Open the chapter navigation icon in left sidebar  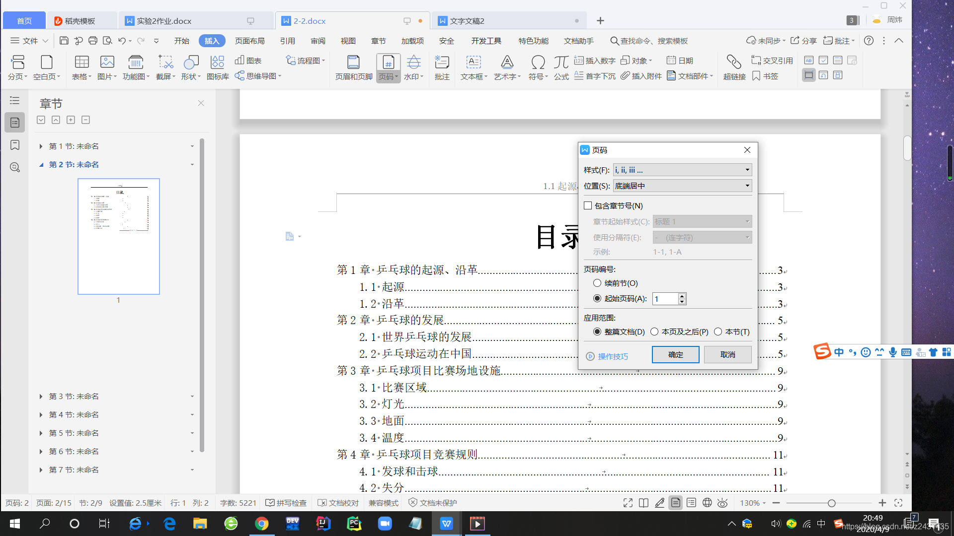coord(15,123)
